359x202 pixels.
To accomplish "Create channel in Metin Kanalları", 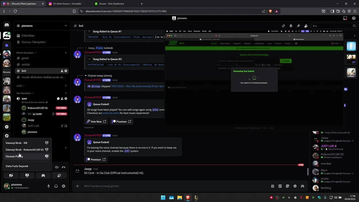I will pos(66,53).
